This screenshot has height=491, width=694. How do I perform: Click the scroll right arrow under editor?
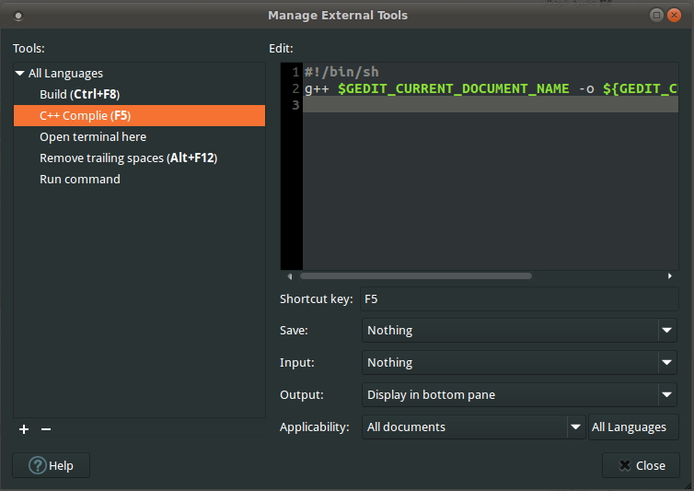pyautogui.click(x=670, y=276)
